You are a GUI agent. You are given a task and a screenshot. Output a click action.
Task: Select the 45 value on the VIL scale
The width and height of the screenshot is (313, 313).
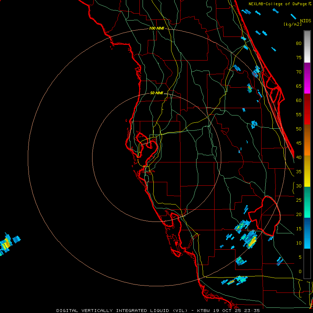pyautogui.click(x=299, y=143)
